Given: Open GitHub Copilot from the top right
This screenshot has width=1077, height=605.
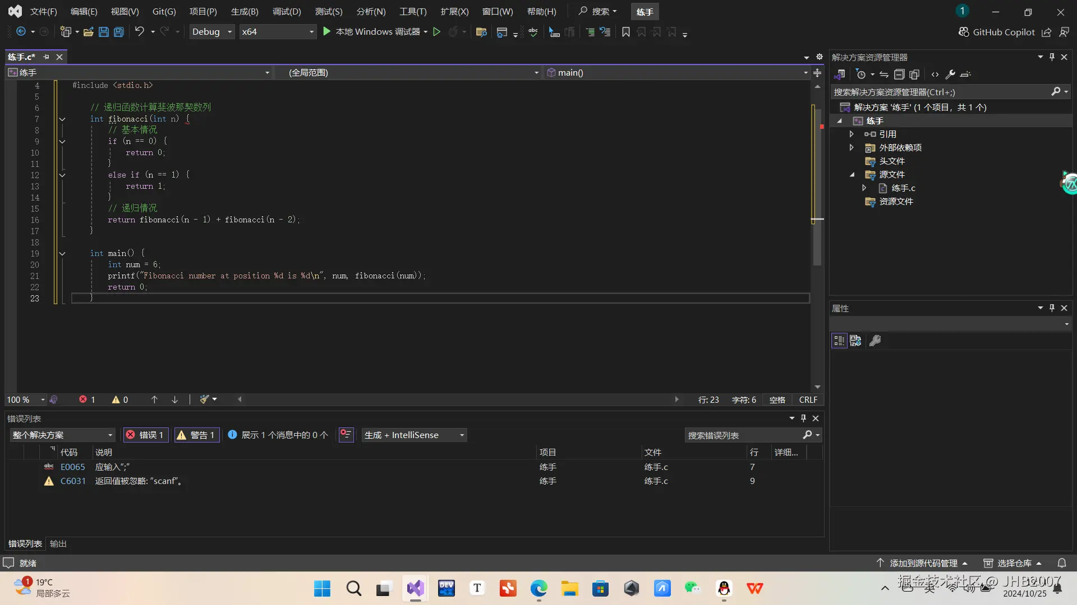Looking at the screenshot, I should click(x=997, y=32).
